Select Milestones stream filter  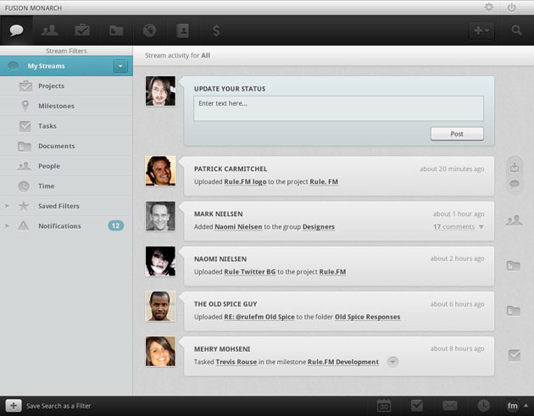coord(66,106)
